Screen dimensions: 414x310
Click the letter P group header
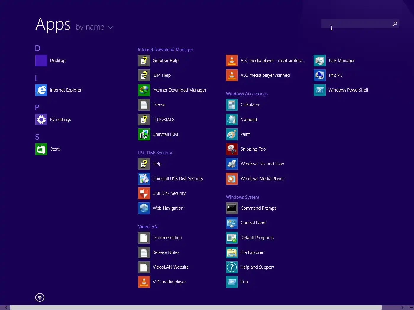click(37, 107)
